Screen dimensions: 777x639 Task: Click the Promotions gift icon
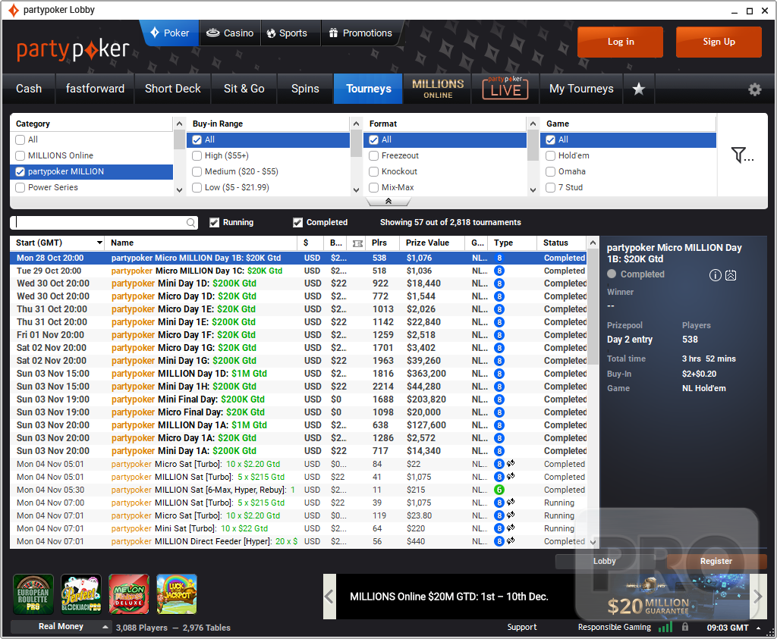(x=334, y=33)
